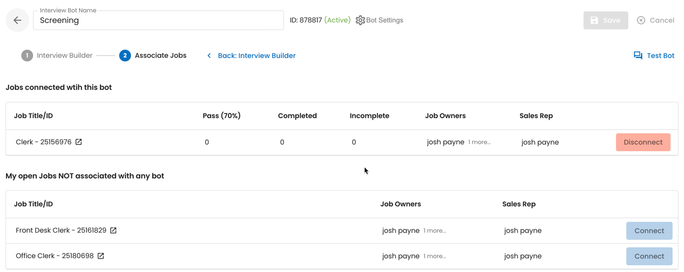Screen dimensions: 684x272
Task: Click Sales Rep header in connected table
Action: click(x=536, y=116)
